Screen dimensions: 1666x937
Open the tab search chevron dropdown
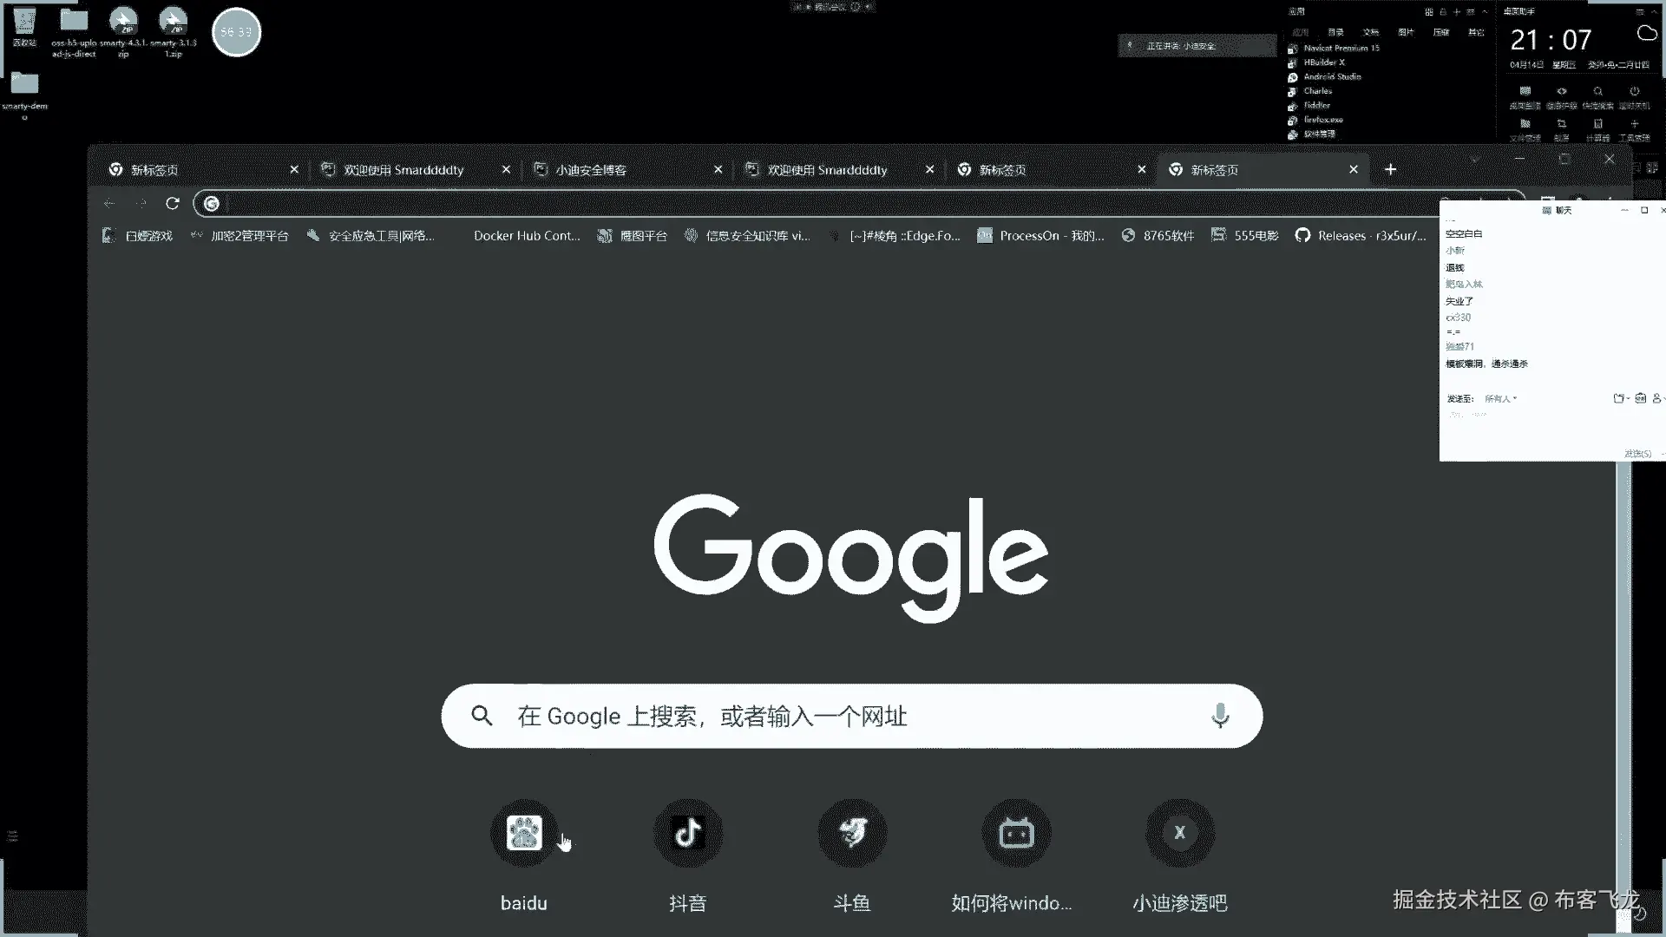tap(1474, 160)
